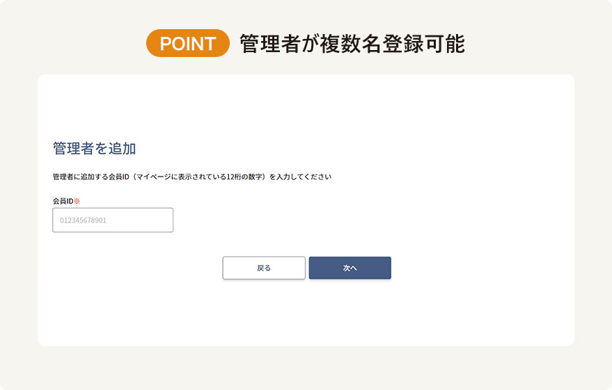Focus the field showing placeholder 012345678901
612x390 pixels.
point(113,220)
